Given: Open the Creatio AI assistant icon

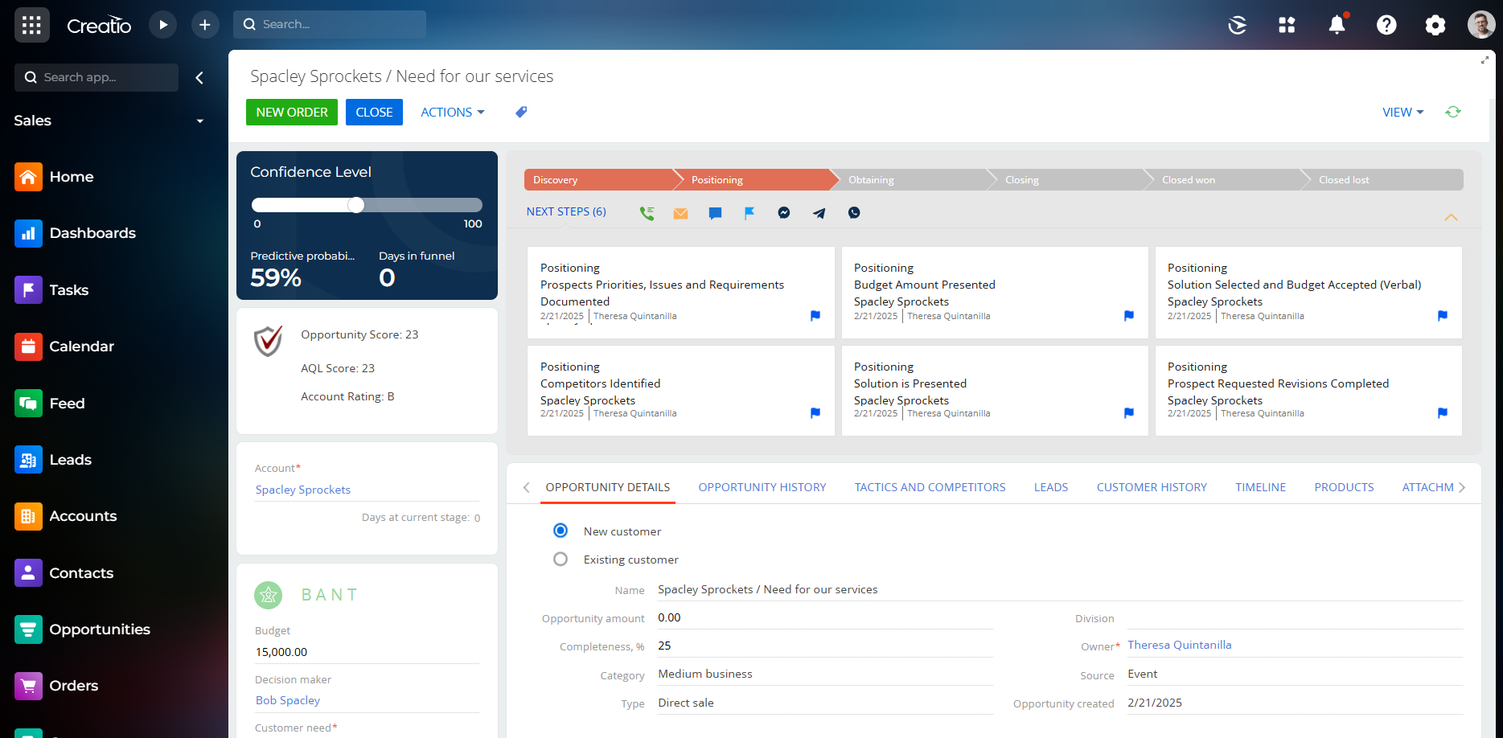Looking at the screenshot, I should click(1238, 25).
